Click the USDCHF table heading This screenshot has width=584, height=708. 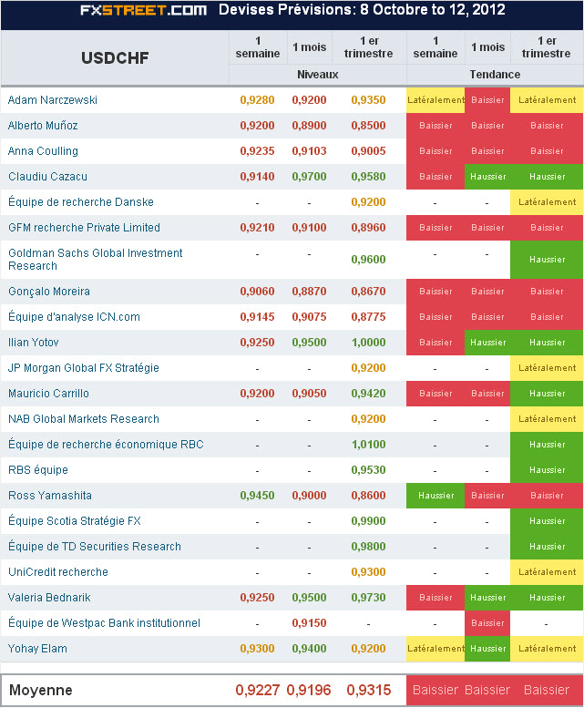pyautogui.click(x=115, y=57)
